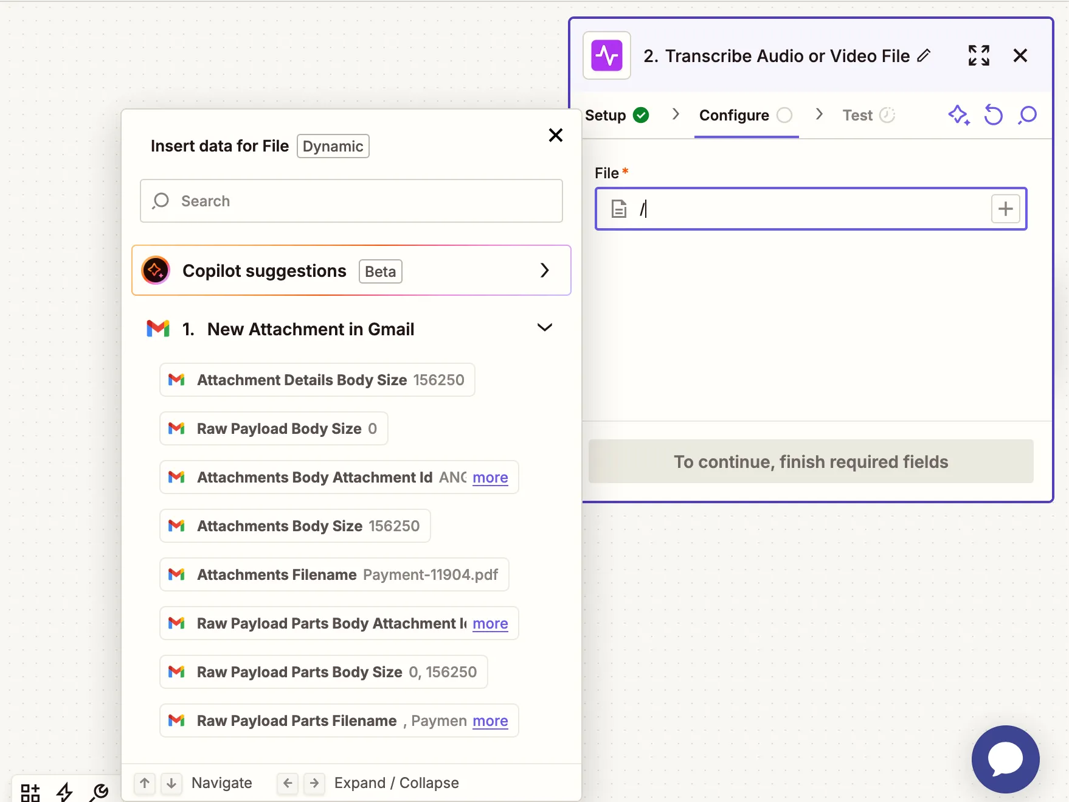Viewport: 1069px width, 802px height.
Task: Click the search icon in step toolbar
Action: tap(1027, 115)
